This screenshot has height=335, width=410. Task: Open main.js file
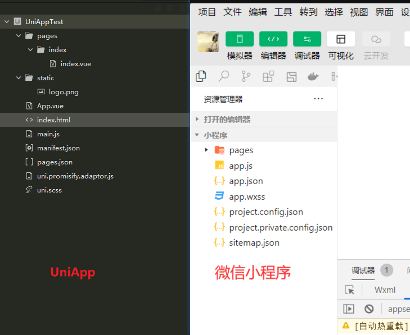(x=48, y=134)
